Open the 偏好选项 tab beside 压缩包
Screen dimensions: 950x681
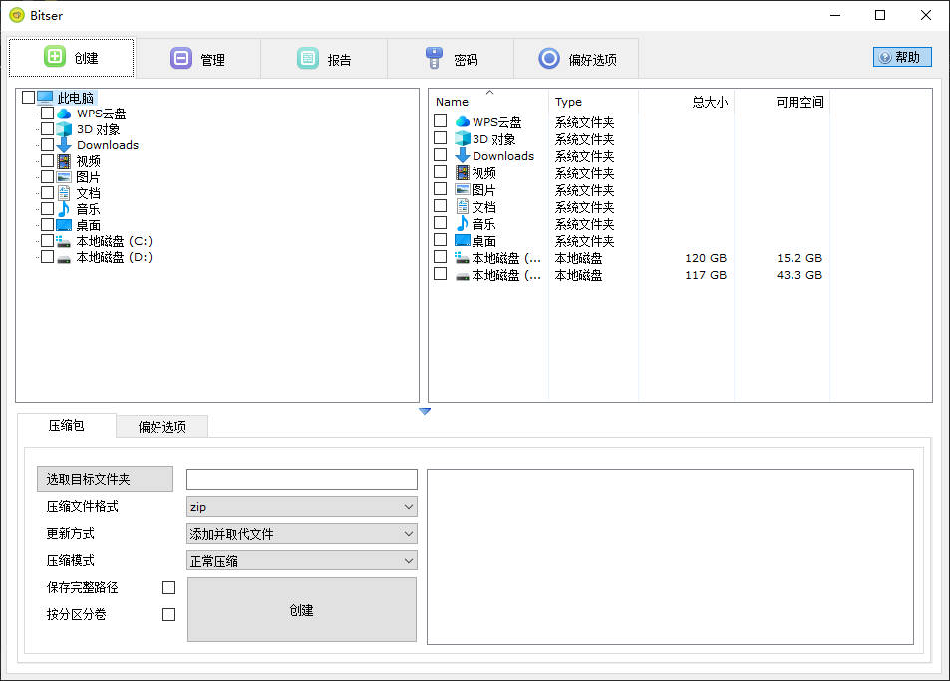tap(161, 427)
